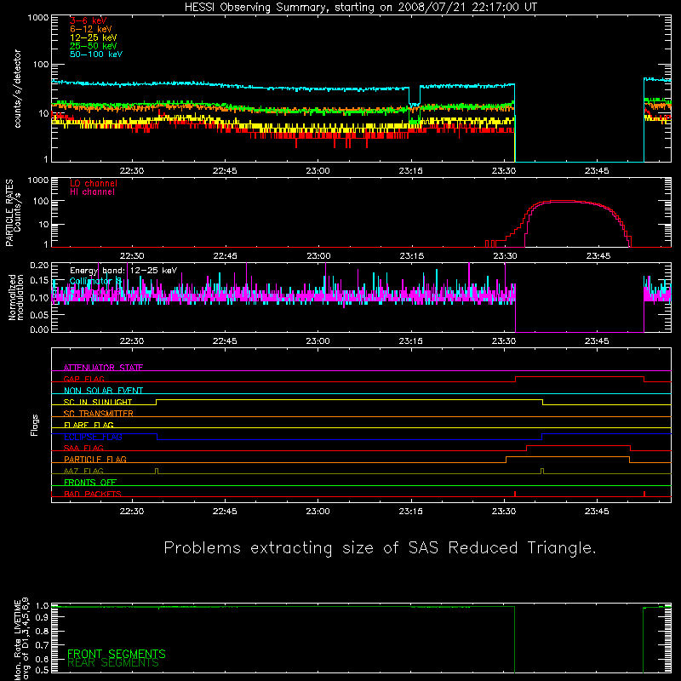Click the raised SAA FLAG segment
The height and width of the screenshot is (681, 681).
click(578, 445)
